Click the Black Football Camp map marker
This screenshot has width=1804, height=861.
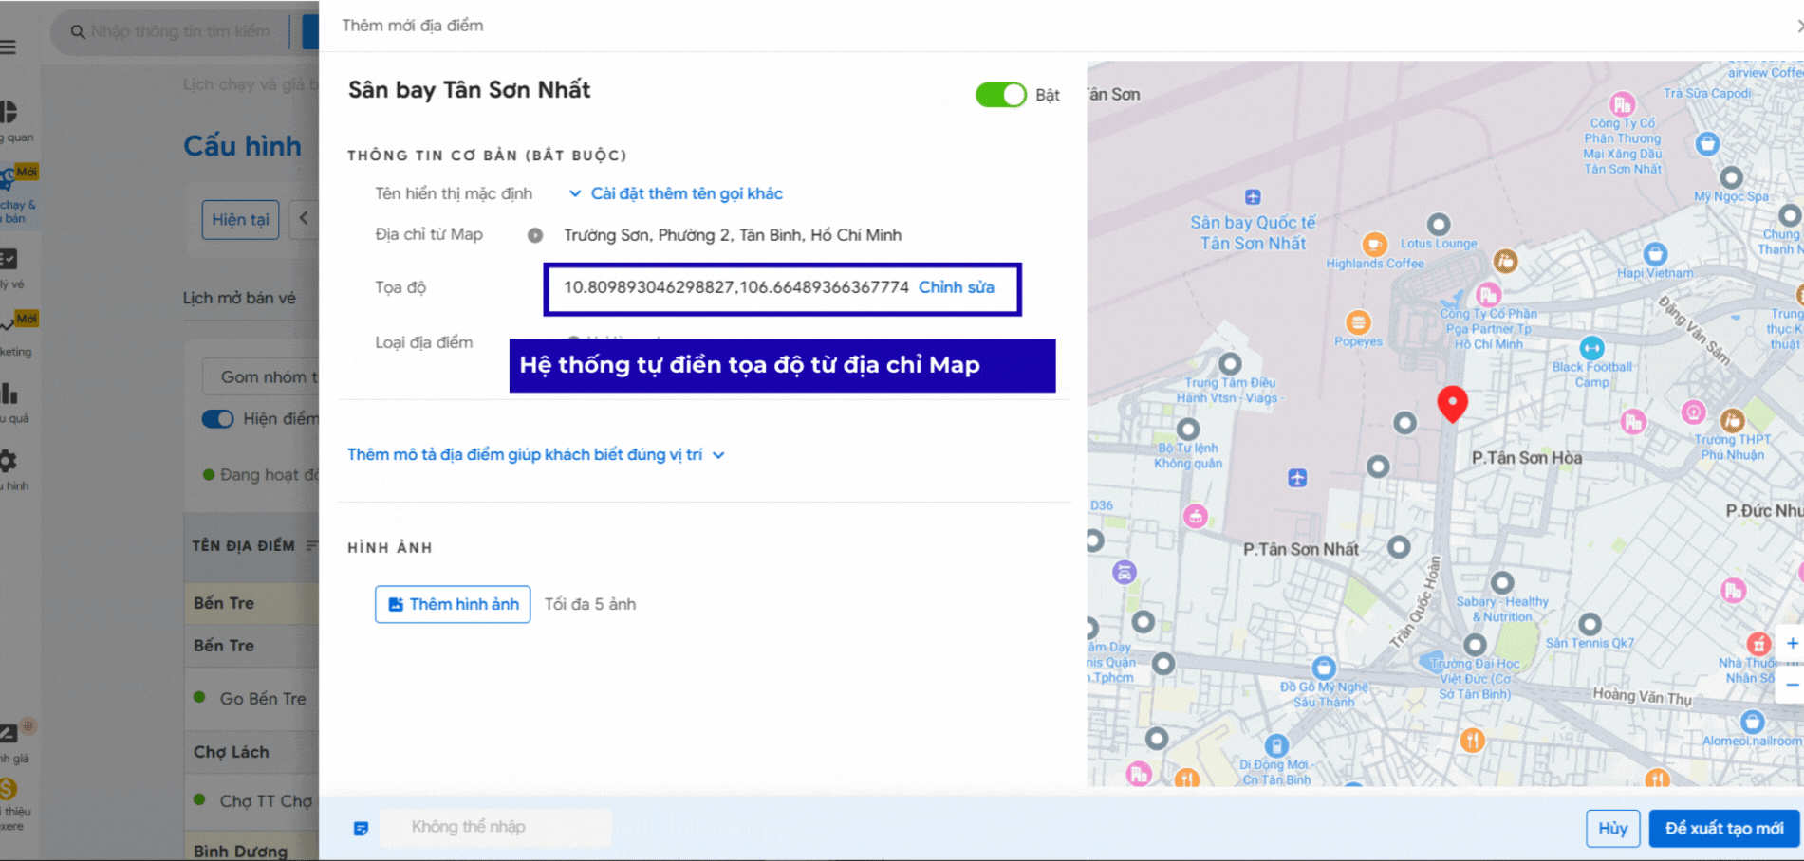(1591, 348)
